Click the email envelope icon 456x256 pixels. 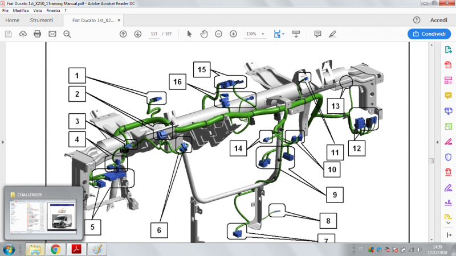(x=52, y=34)
